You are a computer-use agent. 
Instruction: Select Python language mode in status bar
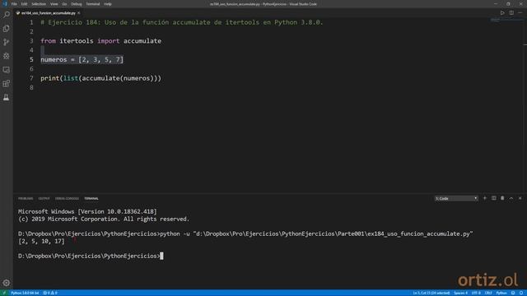(x=501, y=293)
